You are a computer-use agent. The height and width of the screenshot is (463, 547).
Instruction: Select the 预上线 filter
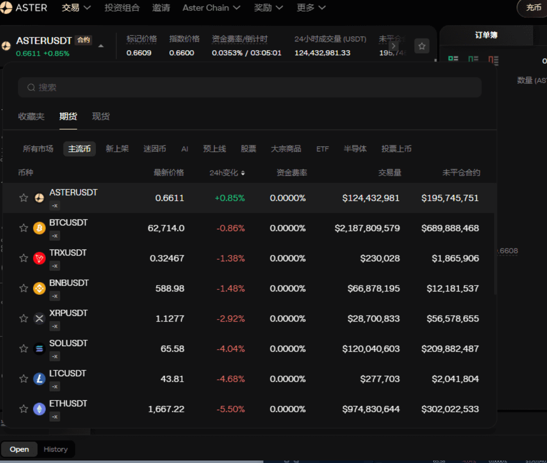click(215, 149)
